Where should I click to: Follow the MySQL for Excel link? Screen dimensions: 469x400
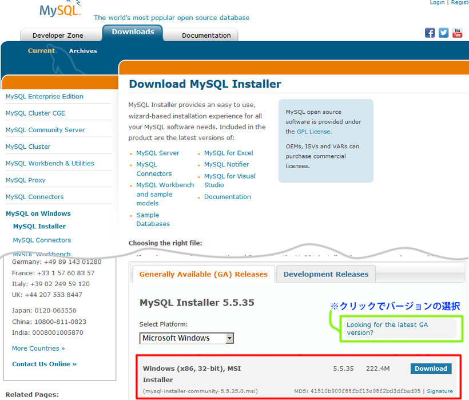pos(229,153)
